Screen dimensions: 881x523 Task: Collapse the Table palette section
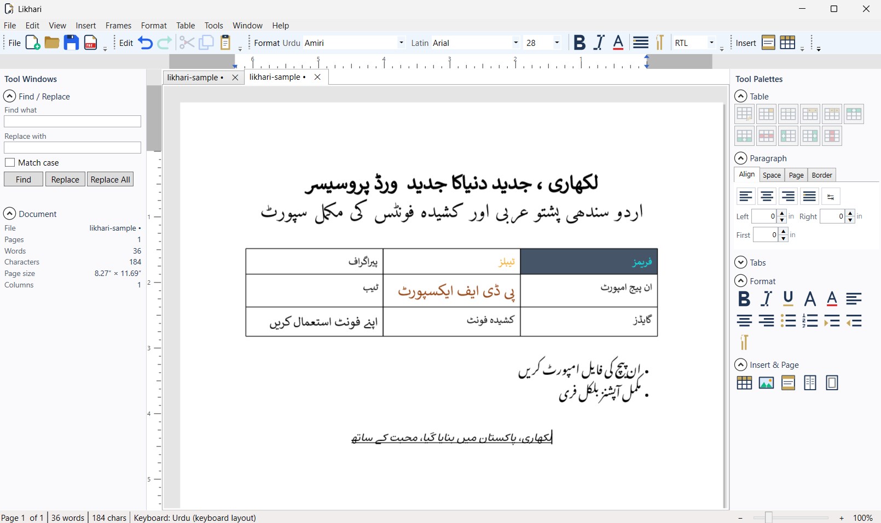pyautogui.click(x=740, y=96)
